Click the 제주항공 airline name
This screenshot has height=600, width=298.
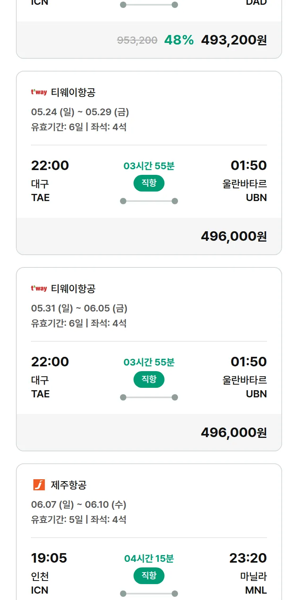pyautogui.click(x=69, y=485)
